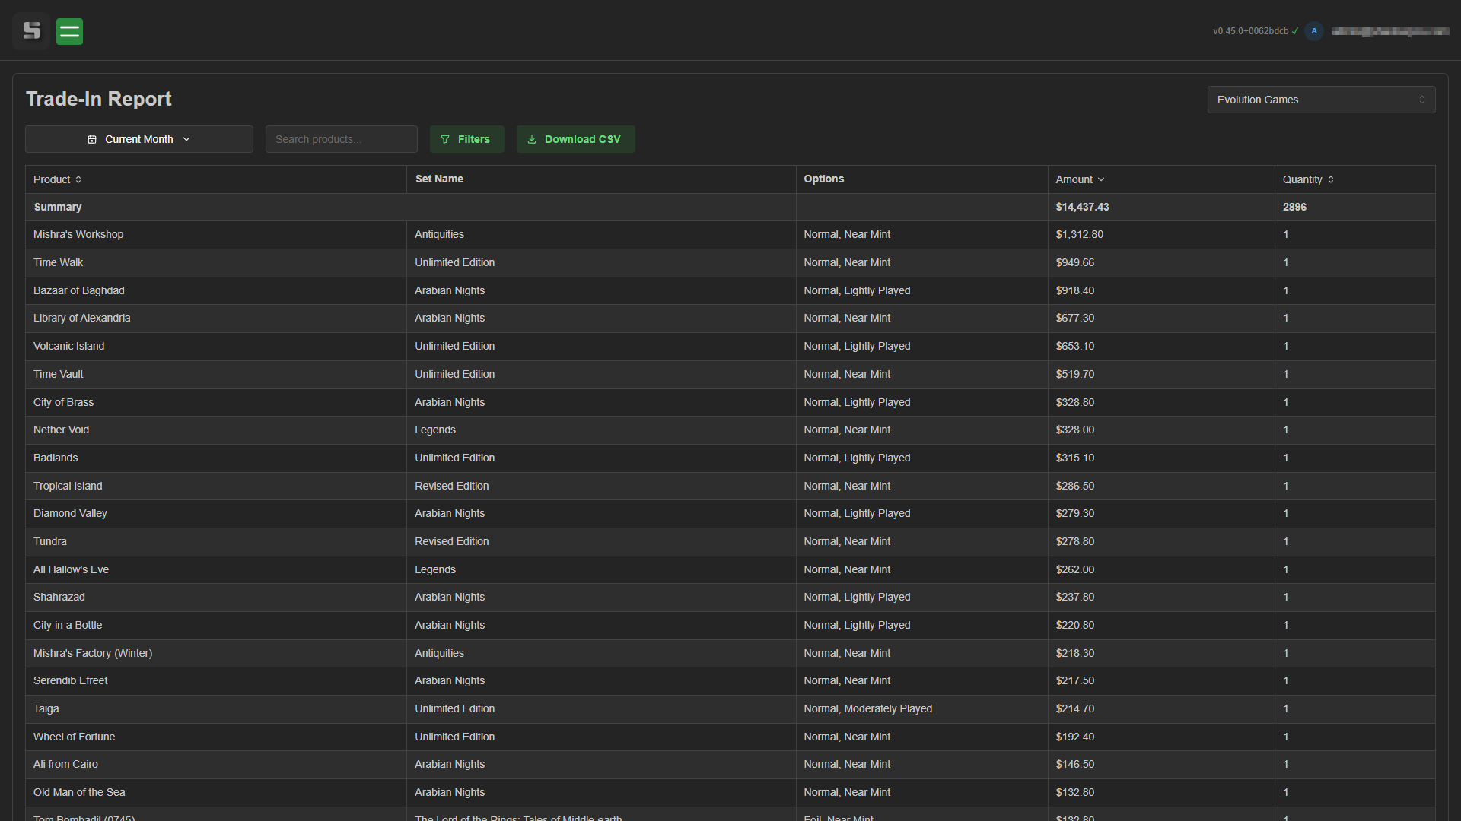Focus the Search products field

click(x=341, y=139)
